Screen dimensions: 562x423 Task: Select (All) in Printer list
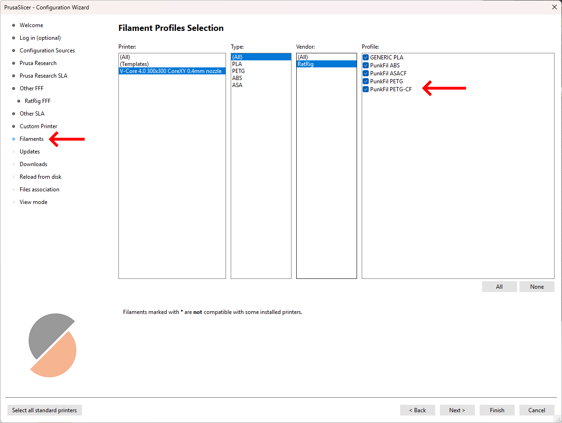click(x=172, y=57)
